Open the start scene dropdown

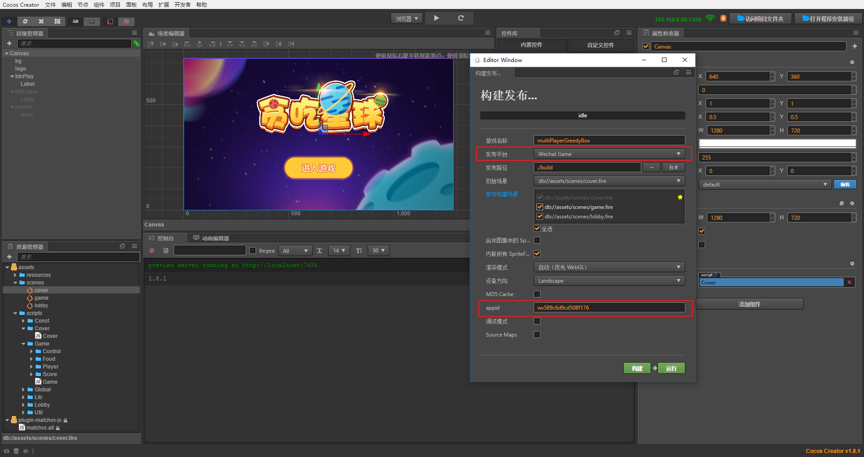click(609, 181)
